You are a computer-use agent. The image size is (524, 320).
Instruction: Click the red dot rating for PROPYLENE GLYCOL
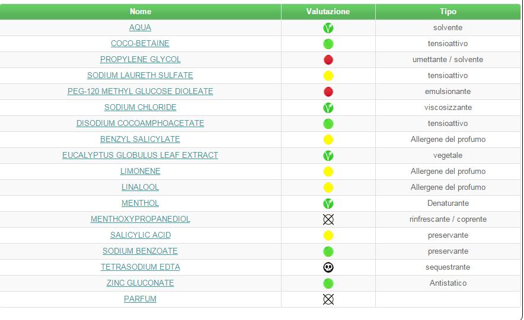pos(328,60)
